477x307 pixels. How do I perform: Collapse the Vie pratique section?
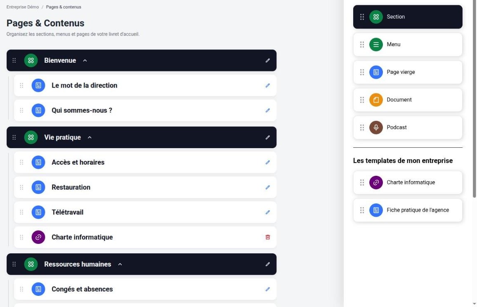click(x=90, y=137)
